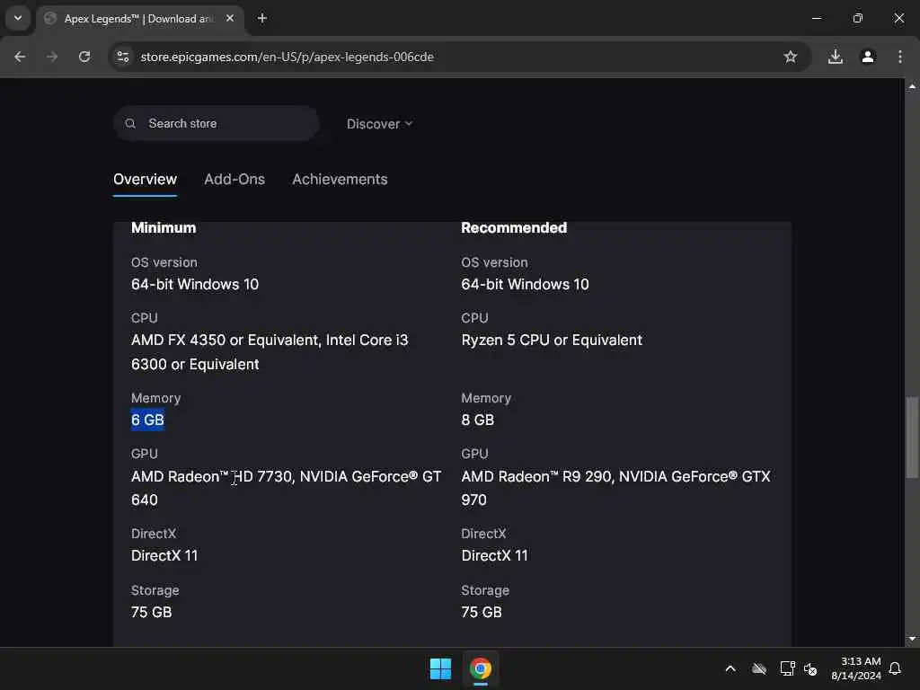Click the address bar URL
Screen dimensions: 920x690
click(x=287, y=57)
